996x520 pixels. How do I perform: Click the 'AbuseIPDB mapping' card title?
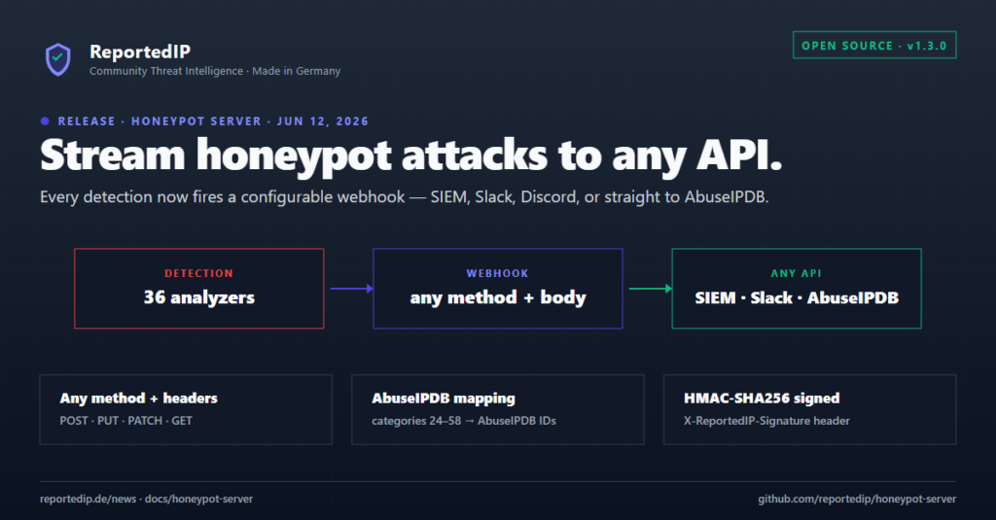coord(444,399)
